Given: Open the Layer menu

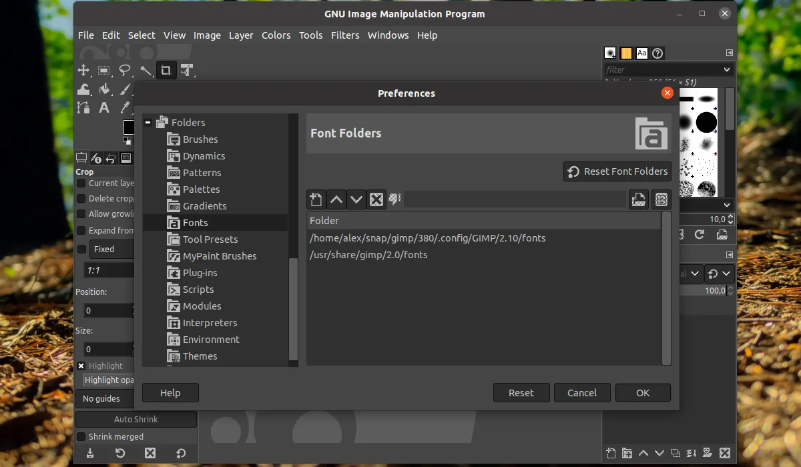Looking at the screenshot, I should pyautogui.click(x=241, y=35).
